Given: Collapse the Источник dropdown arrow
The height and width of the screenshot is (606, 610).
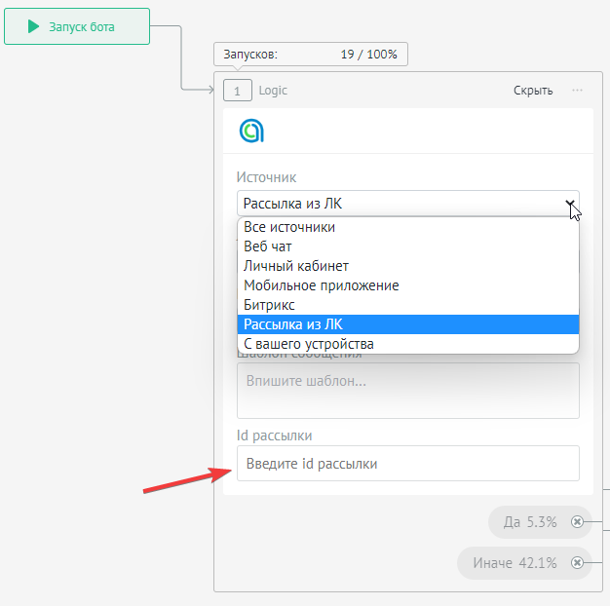Looking at the screenshot, I should click(x=569, y=204).
